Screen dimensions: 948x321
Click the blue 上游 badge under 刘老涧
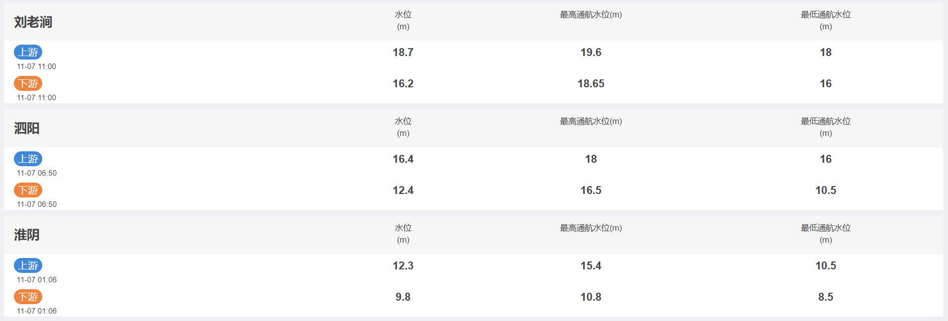(28, 52)
